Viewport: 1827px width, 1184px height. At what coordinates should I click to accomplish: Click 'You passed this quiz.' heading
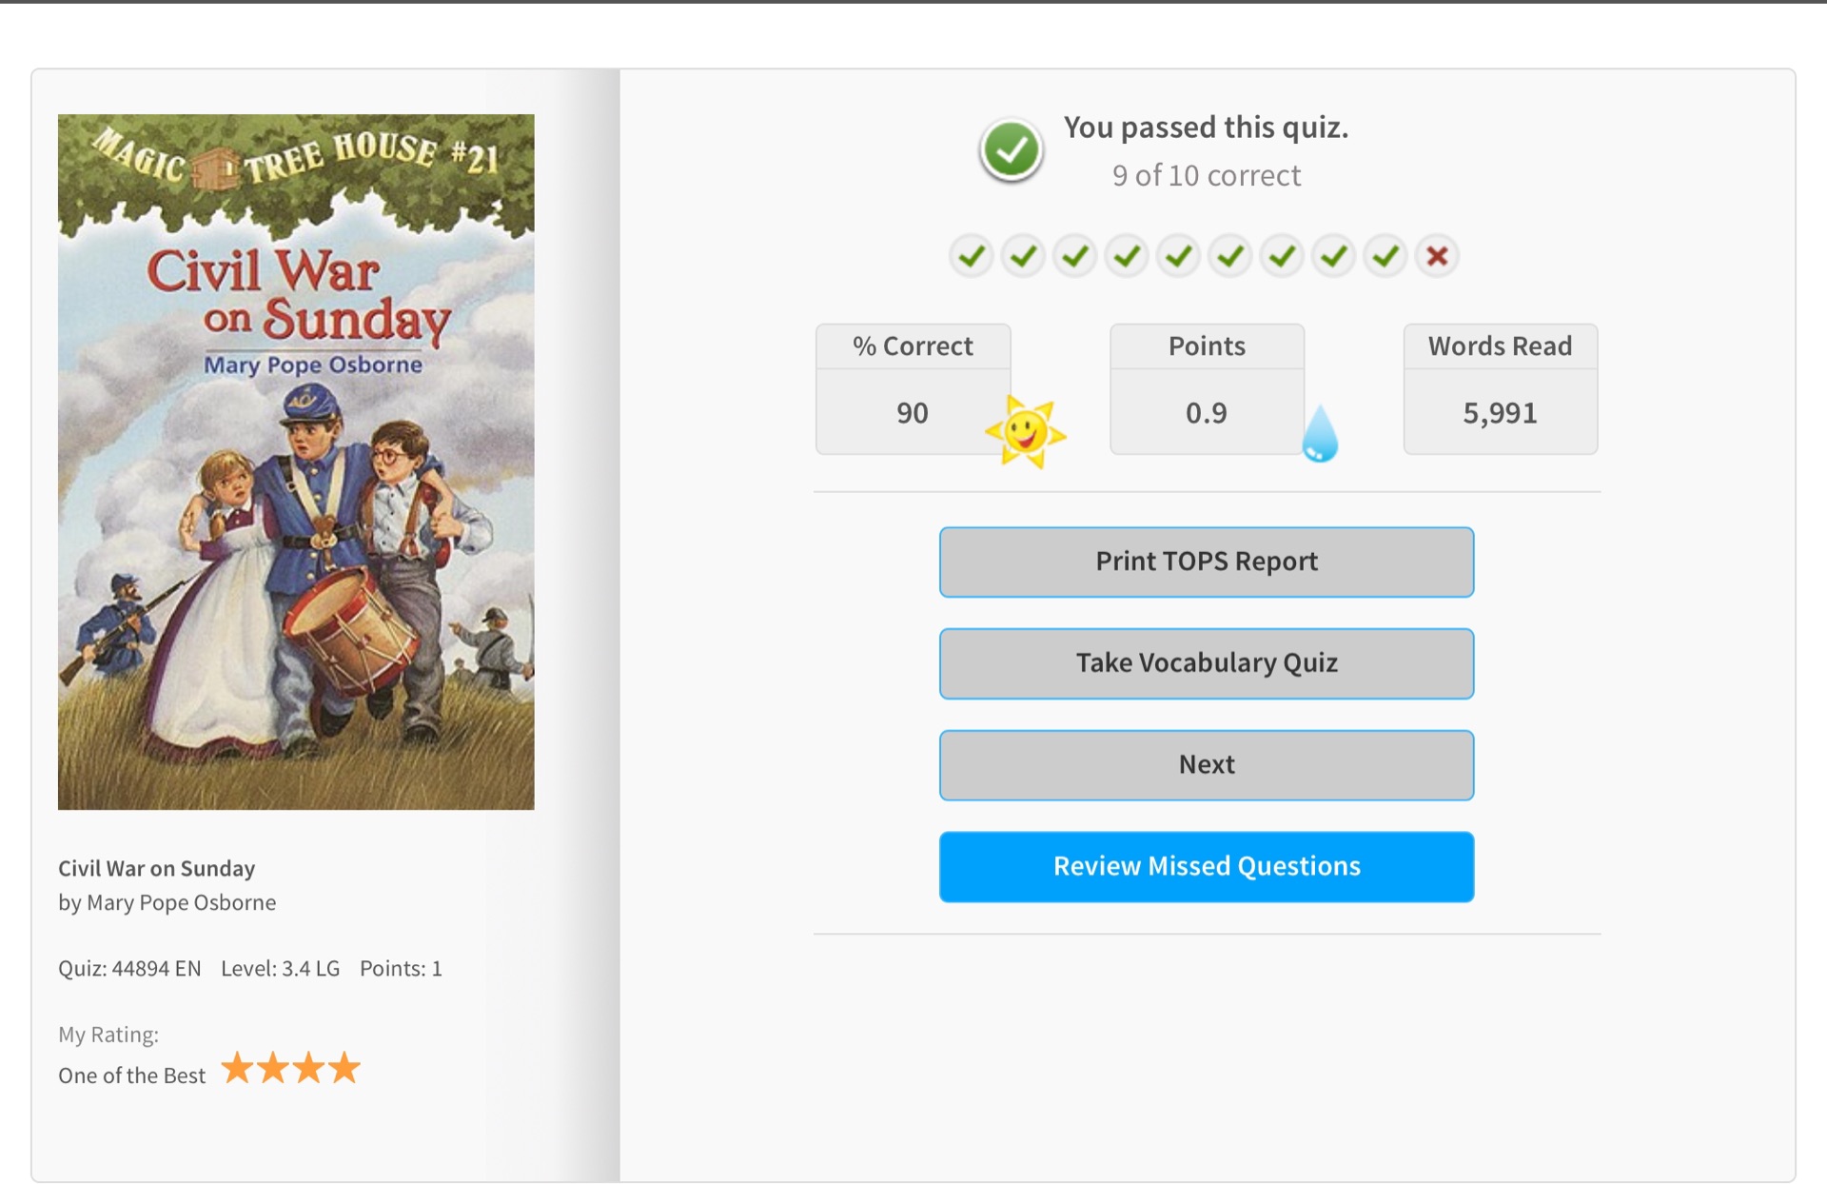click(1206, 128)
